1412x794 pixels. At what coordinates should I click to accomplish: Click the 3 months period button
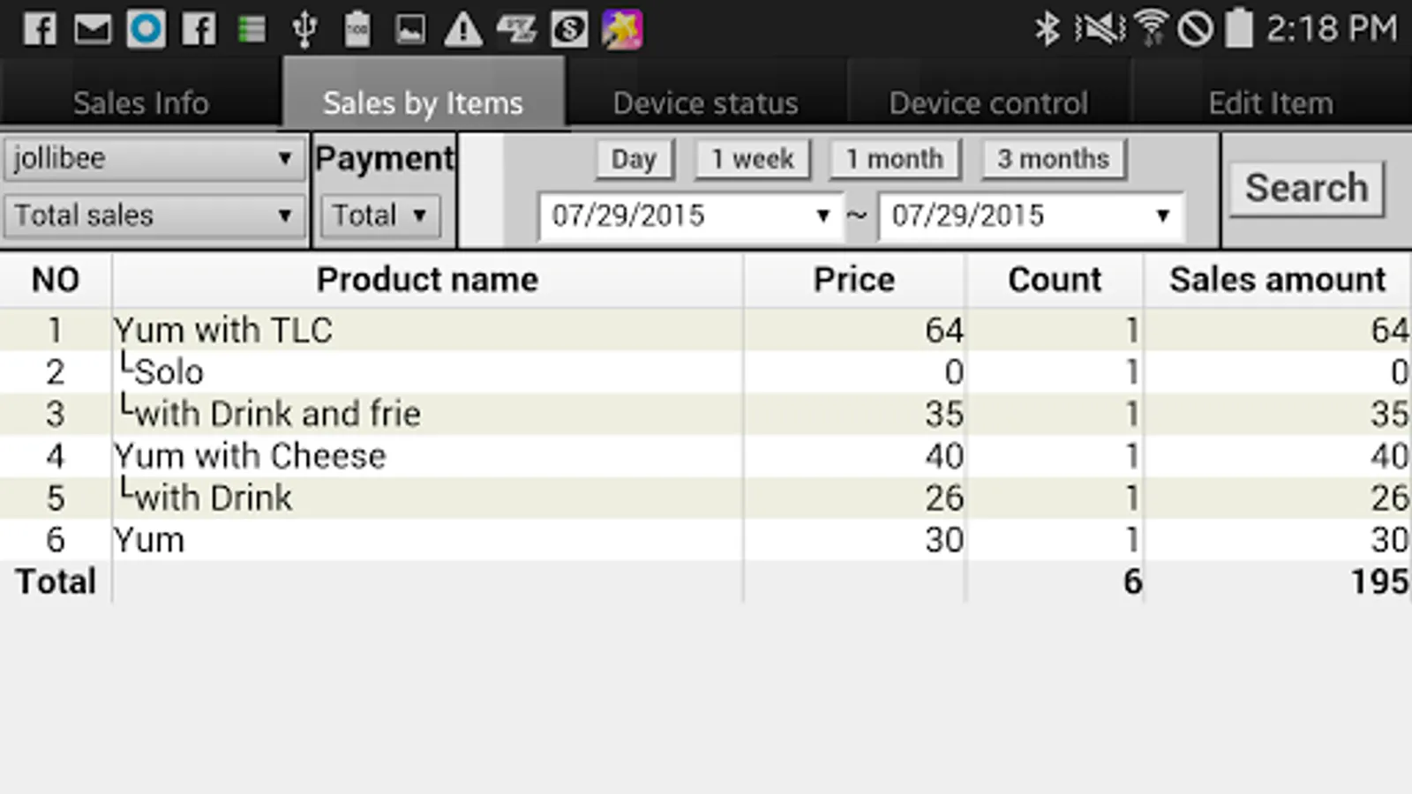(1053, 159)
